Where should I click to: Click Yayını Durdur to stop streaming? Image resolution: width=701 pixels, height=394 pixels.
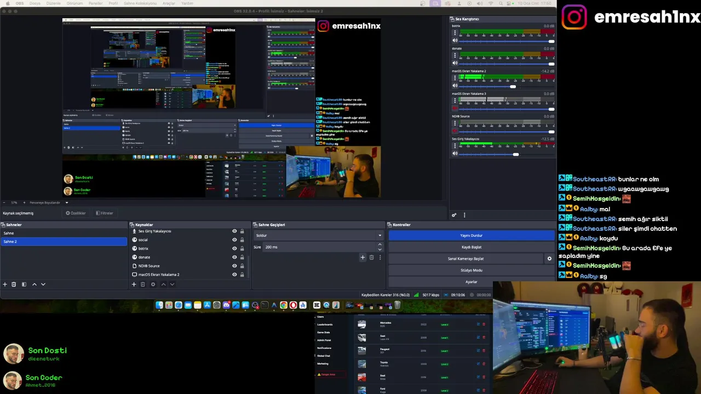tap(472, 235)
